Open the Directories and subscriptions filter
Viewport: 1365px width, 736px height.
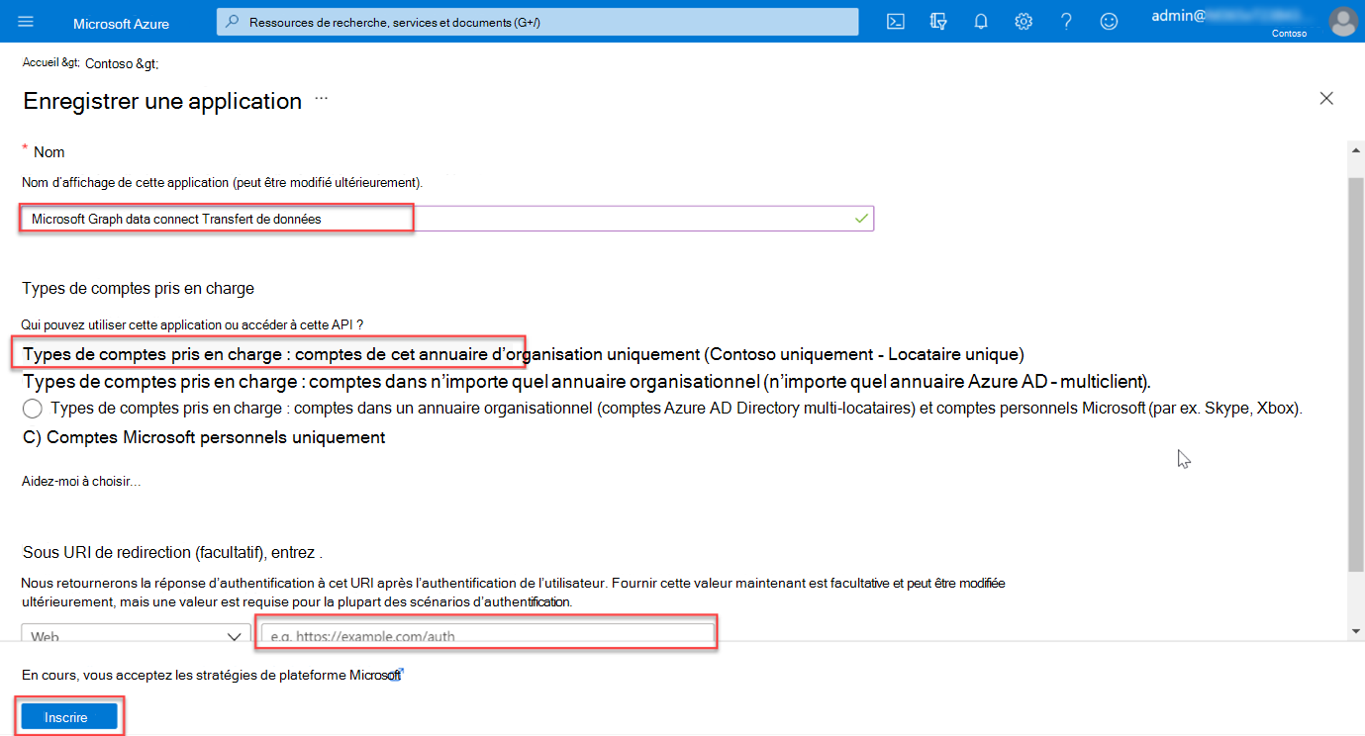(x=937, y=21)
